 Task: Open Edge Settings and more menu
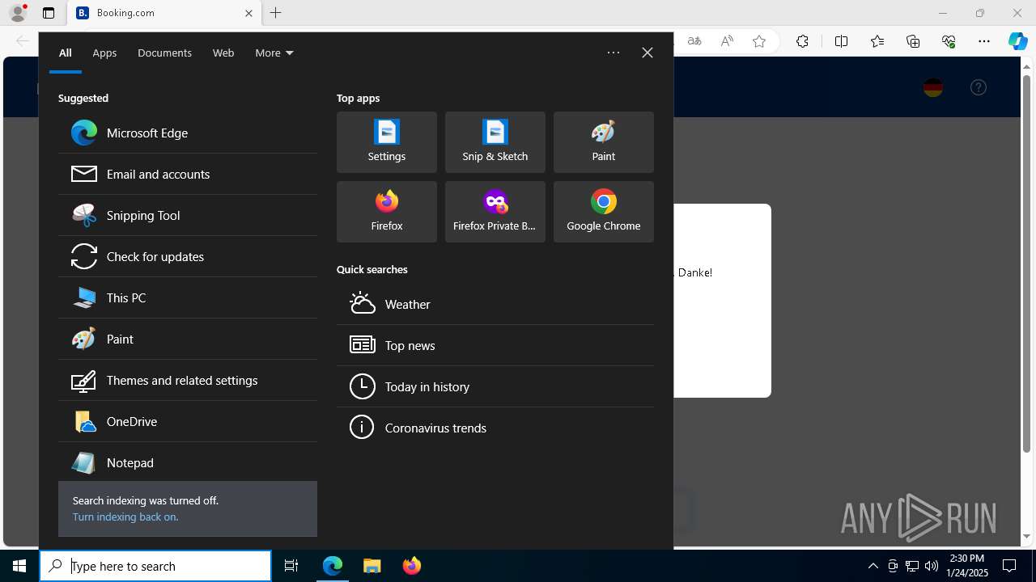984,41
